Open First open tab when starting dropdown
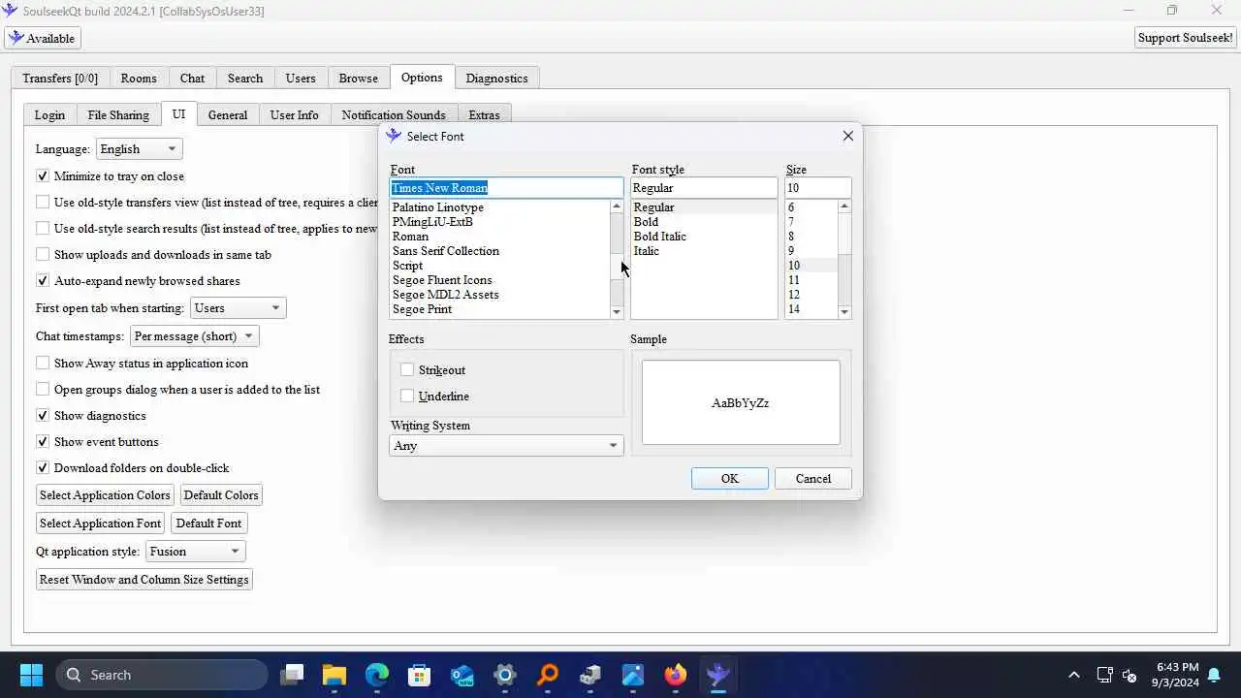Viewport: 1241px width, 698px height. (239, 308)
